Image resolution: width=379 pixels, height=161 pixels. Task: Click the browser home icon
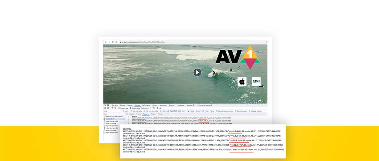(x=116, y=42)
